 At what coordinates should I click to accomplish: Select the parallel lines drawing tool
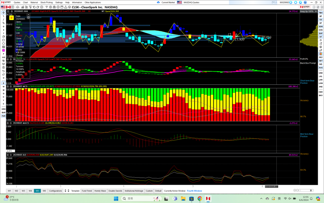coord(4,23)
